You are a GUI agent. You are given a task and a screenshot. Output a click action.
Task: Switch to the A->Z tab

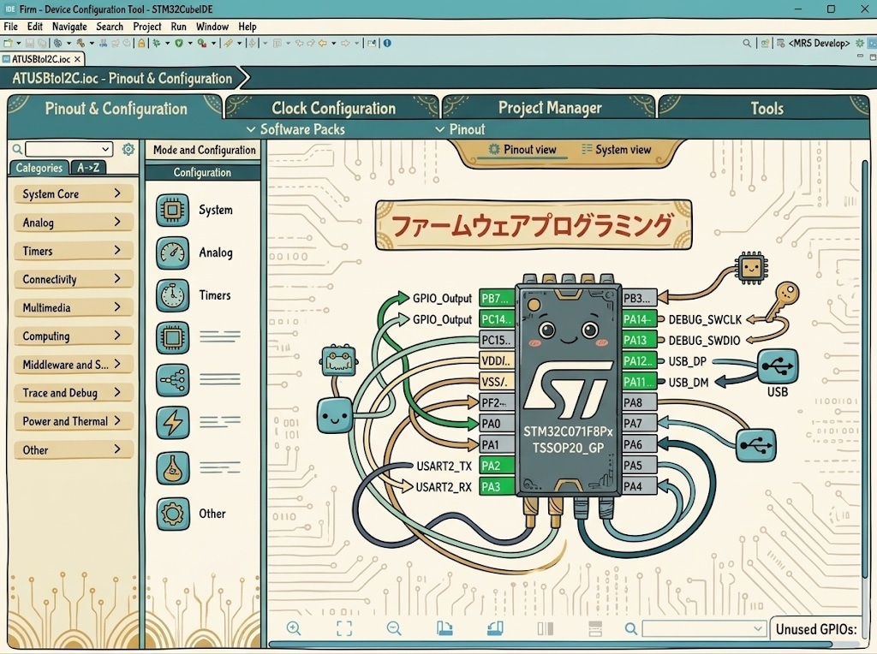coord(88,168)
